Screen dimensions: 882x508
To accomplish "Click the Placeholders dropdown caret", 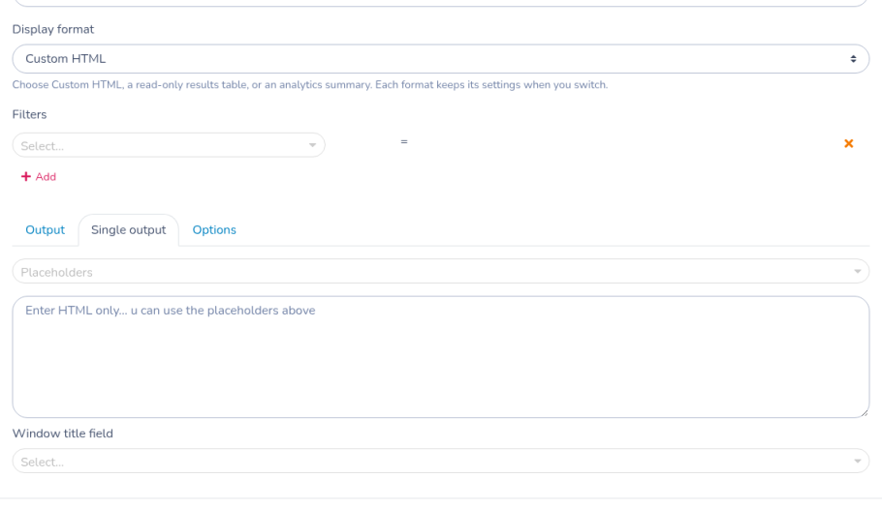I will (857, 272).
